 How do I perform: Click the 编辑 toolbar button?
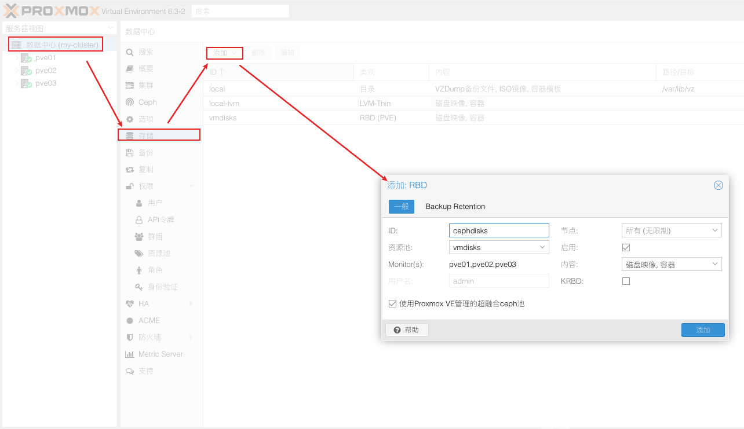tap(287, 53)
